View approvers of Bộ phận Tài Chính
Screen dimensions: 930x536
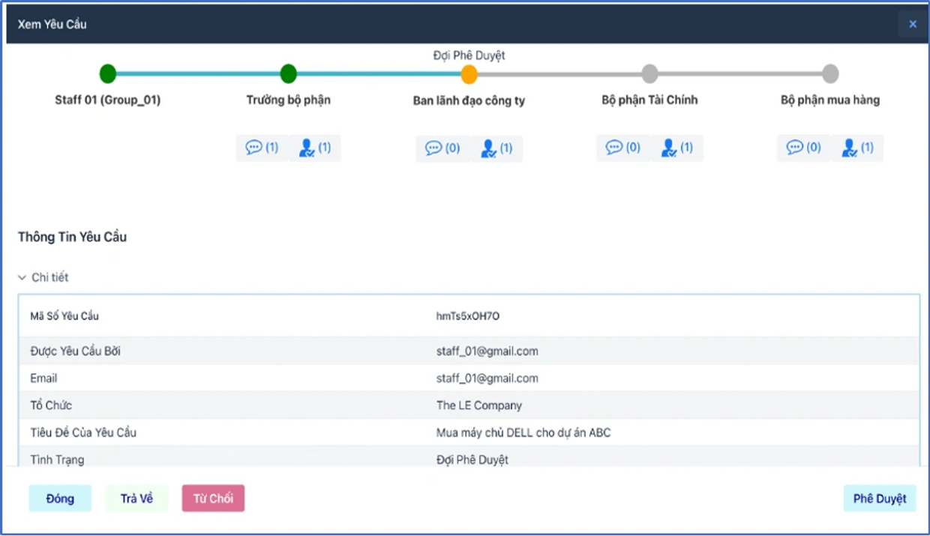pos(677,148)
